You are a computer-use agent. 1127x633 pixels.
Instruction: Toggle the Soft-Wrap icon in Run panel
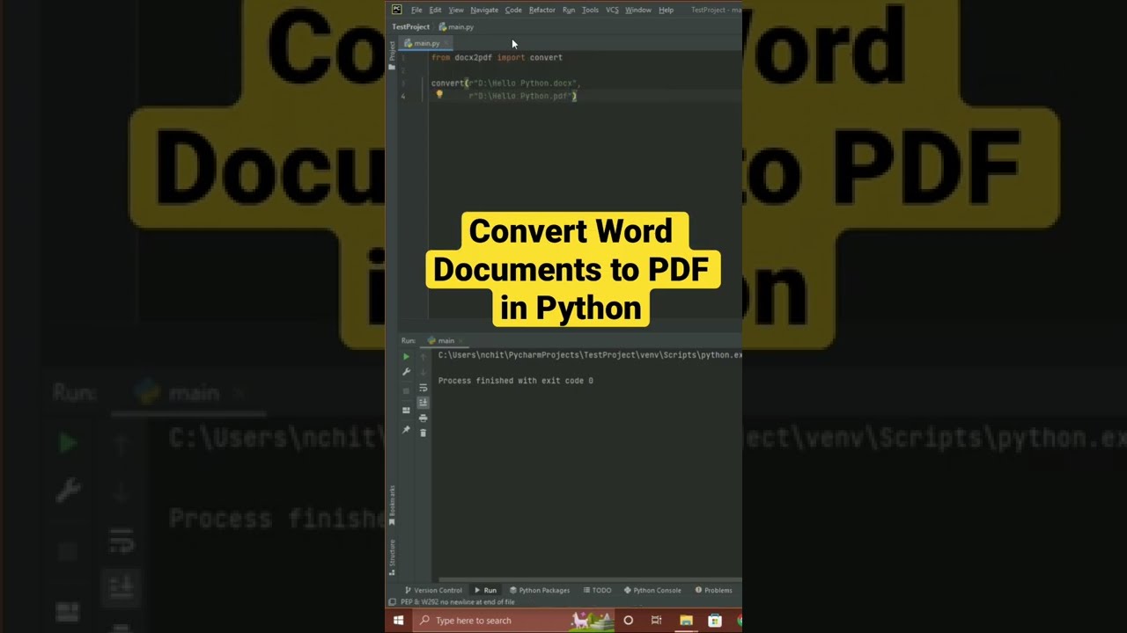(x=423, y=388)
